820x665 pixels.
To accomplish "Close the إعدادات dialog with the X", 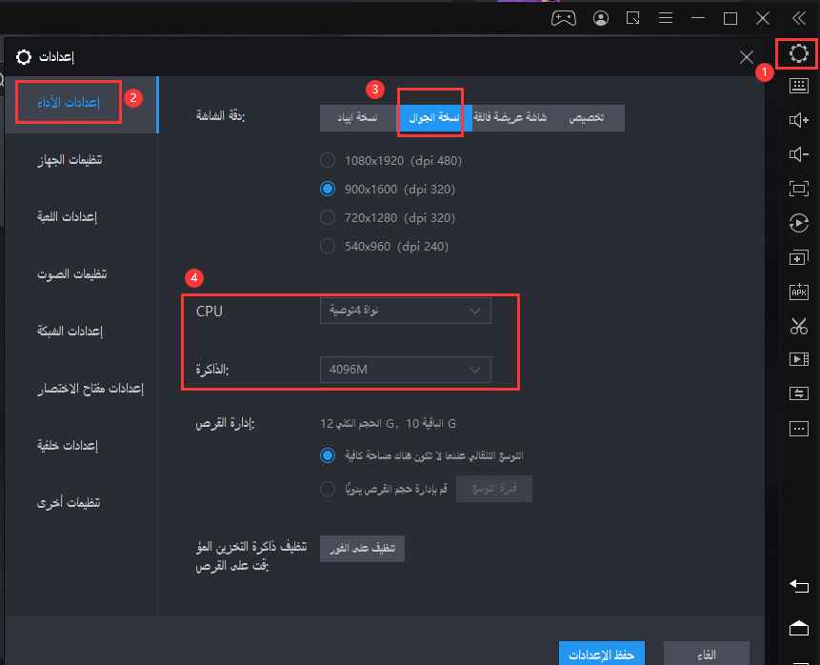I will point(747,56).
